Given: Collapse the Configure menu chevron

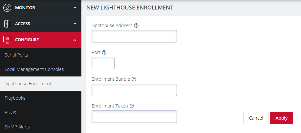Looking at the screenshot, I should point(75,40).
